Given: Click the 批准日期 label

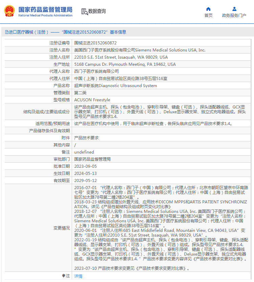Looking at the screenshot, I should pyautogui.click(x=62, y=166).
